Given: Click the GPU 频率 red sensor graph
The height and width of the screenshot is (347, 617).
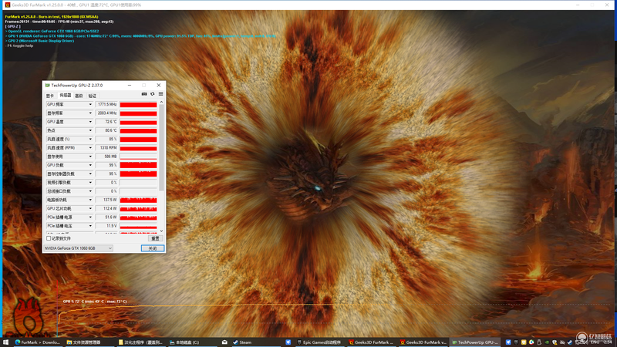Looking at the screenshot, I should pos(139,104).
